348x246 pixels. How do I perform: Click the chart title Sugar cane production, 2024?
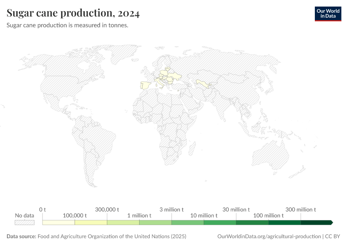tap(73, 14)
